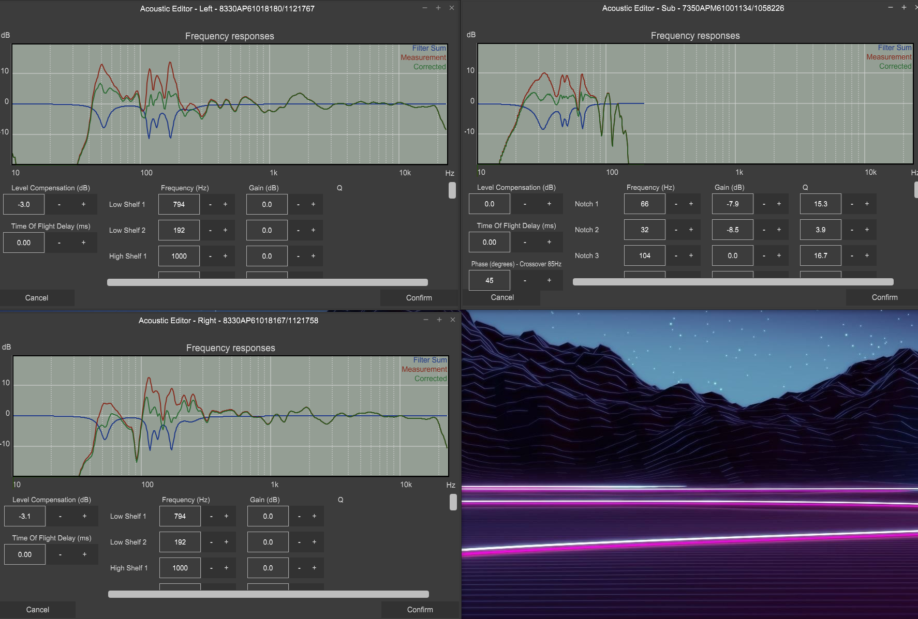918x619 pixels.
Task: Decrease Phase degrees in Sub editor
Action: coord(525,280)
